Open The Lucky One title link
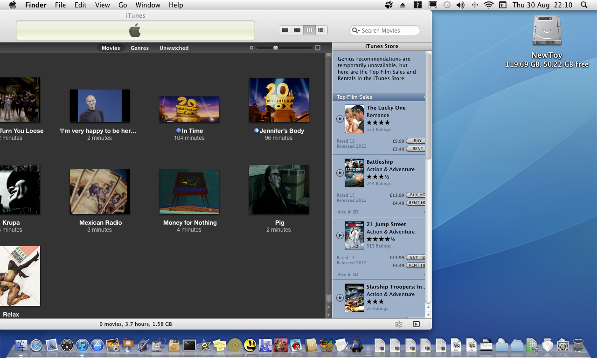The height and width of the screenshot is (358, 597). point(386,108)
